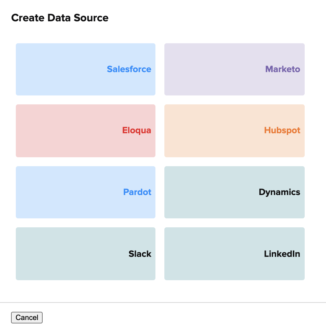326x331 pixels.
Task: Click the blue Pardot label text
Action: pos(137,192)
